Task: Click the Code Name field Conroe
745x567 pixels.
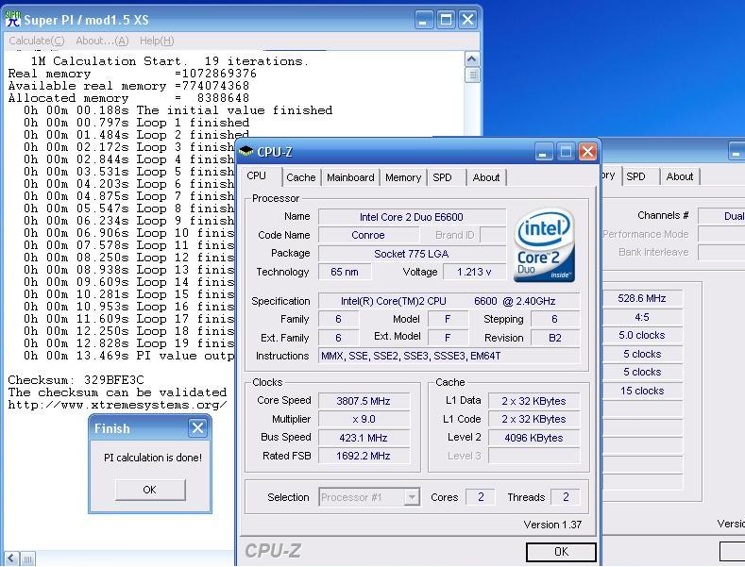Action: click(x=368, y=235)
